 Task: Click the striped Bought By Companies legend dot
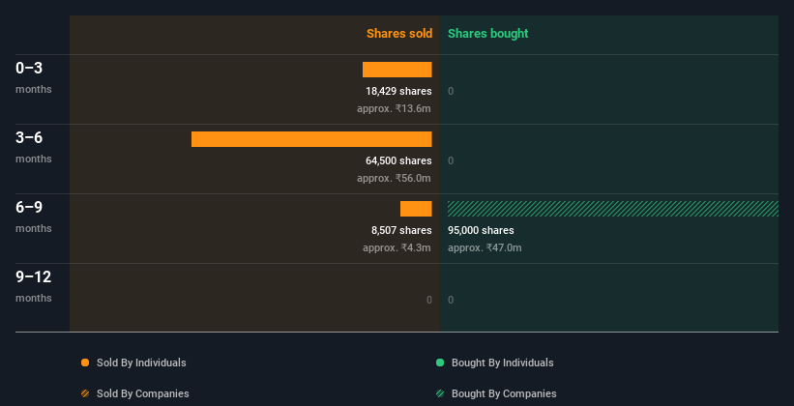coord(440,393)
